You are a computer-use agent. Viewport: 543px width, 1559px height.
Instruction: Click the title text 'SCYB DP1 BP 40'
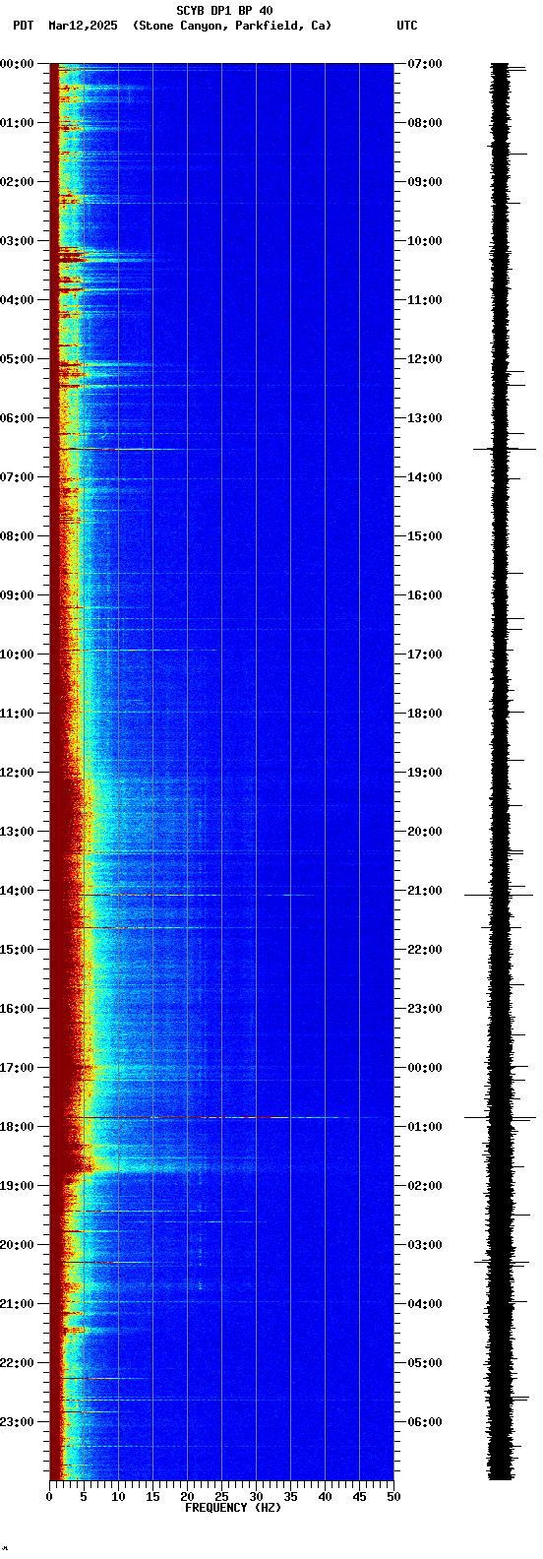point(224,11)
